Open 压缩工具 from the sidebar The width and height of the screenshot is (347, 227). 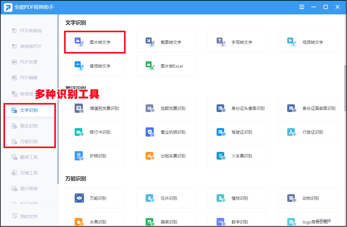(29, 173)
